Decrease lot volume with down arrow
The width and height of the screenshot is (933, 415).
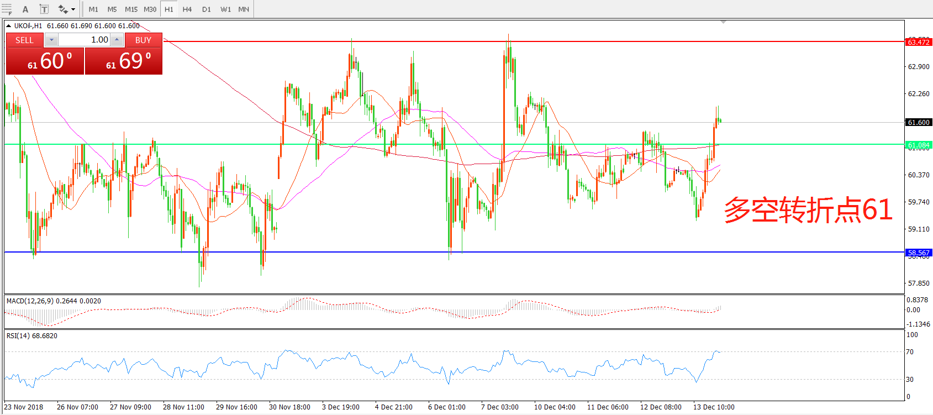tap(51, 40)
